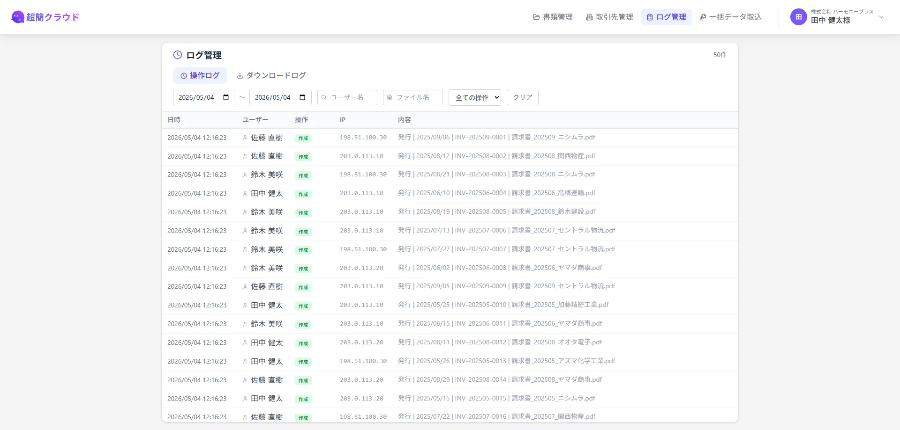The width and height of the screenshot is (900, 430).
Task: Click user icon in INV-202506-0011 row
Action: [245, 324]
